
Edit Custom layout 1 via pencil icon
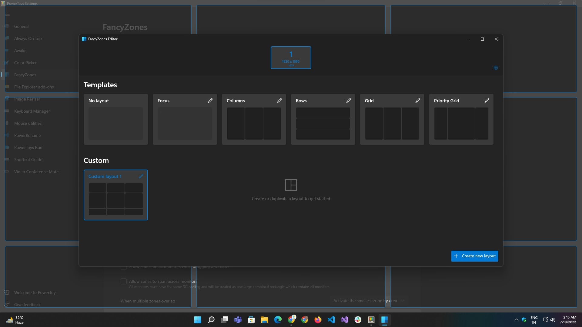(x=141, y=176)
